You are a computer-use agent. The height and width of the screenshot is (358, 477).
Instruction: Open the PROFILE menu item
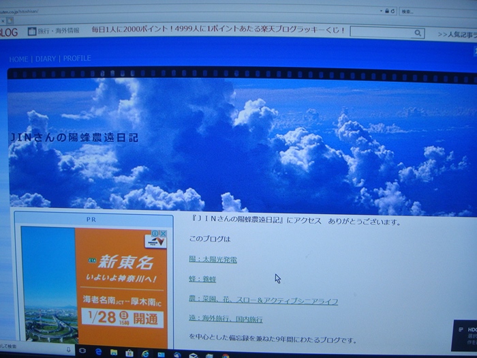coord(77,58)
